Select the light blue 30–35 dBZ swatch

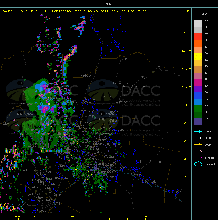(x=198, y=102)
